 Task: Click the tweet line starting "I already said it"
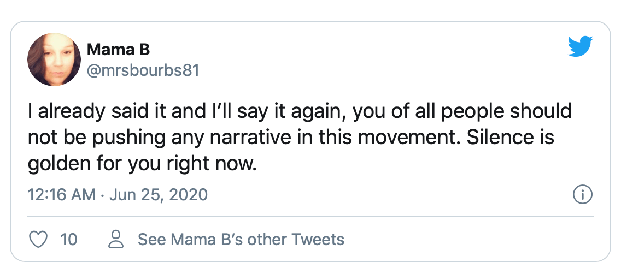[x=300, y=111]
